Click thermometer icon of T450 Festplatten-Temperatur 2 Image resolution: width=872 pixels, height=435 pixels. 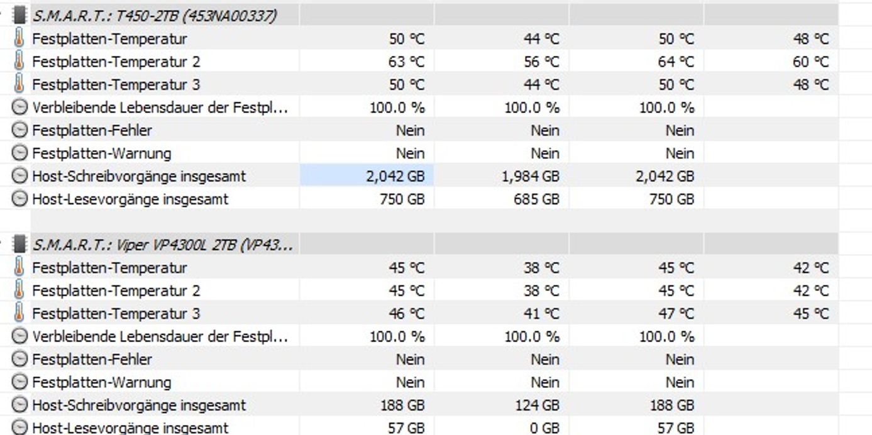(x=19, y=62)
